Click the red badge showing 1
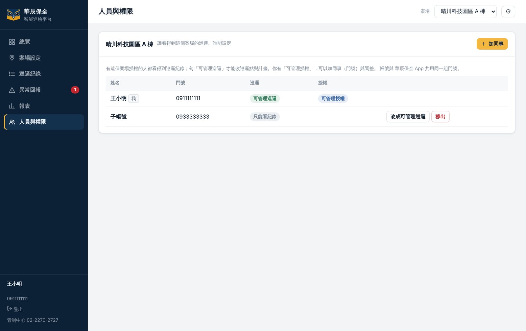 pyautogui.click(x=75, y=90)
